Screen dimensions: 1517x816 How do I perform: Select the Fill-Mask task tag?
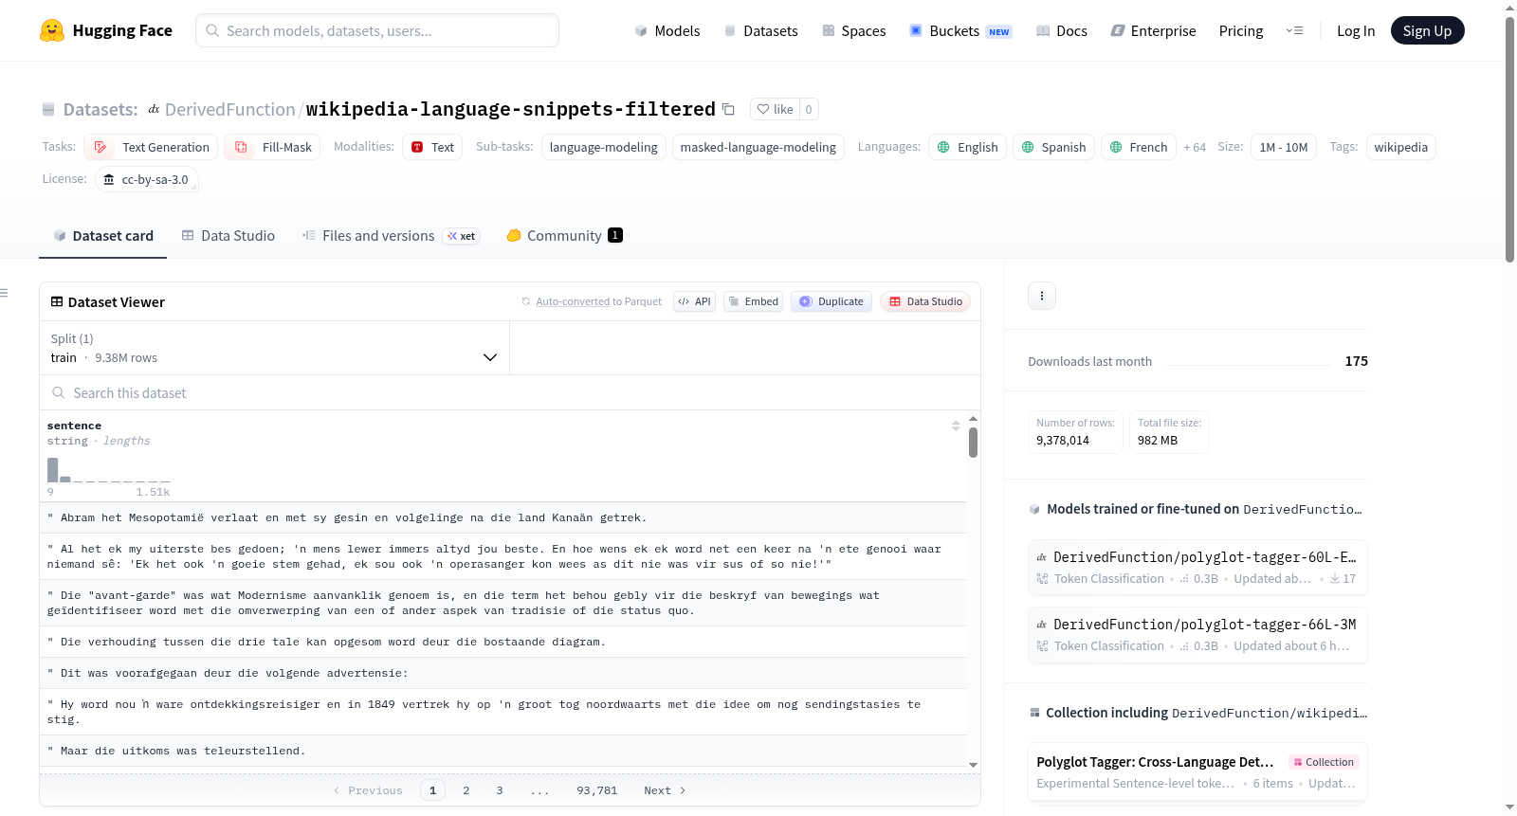pyautogui.click(x=272, y=147)
